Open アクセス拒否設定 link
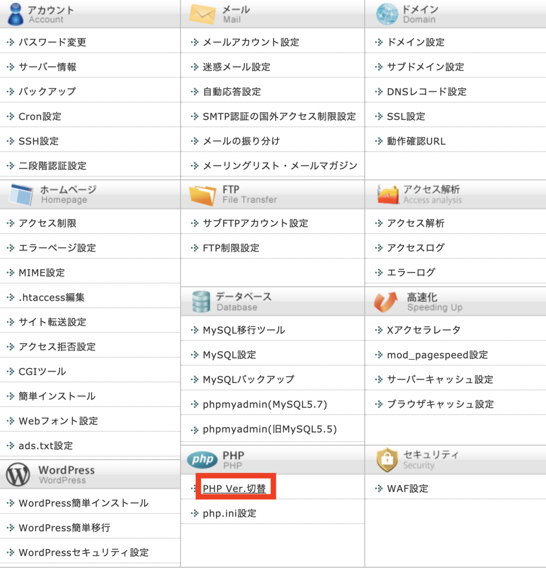Image resolution: width=546 pixels, height=568 pixels. 57,346
